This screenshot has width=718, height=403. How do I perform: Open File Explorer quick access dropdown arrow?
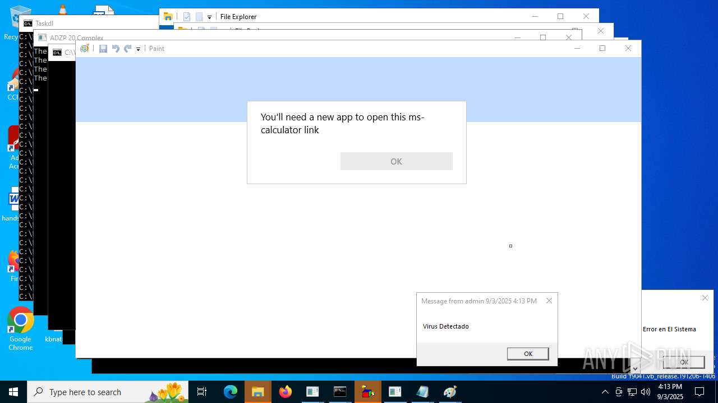209,17
